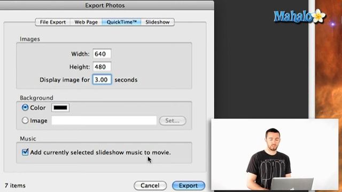Select the Color background radio button
The image size is (342, 192).
coord(25,107)
